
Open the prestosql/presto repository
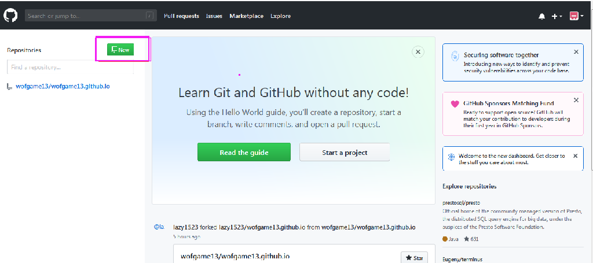(x=461, y=203)
